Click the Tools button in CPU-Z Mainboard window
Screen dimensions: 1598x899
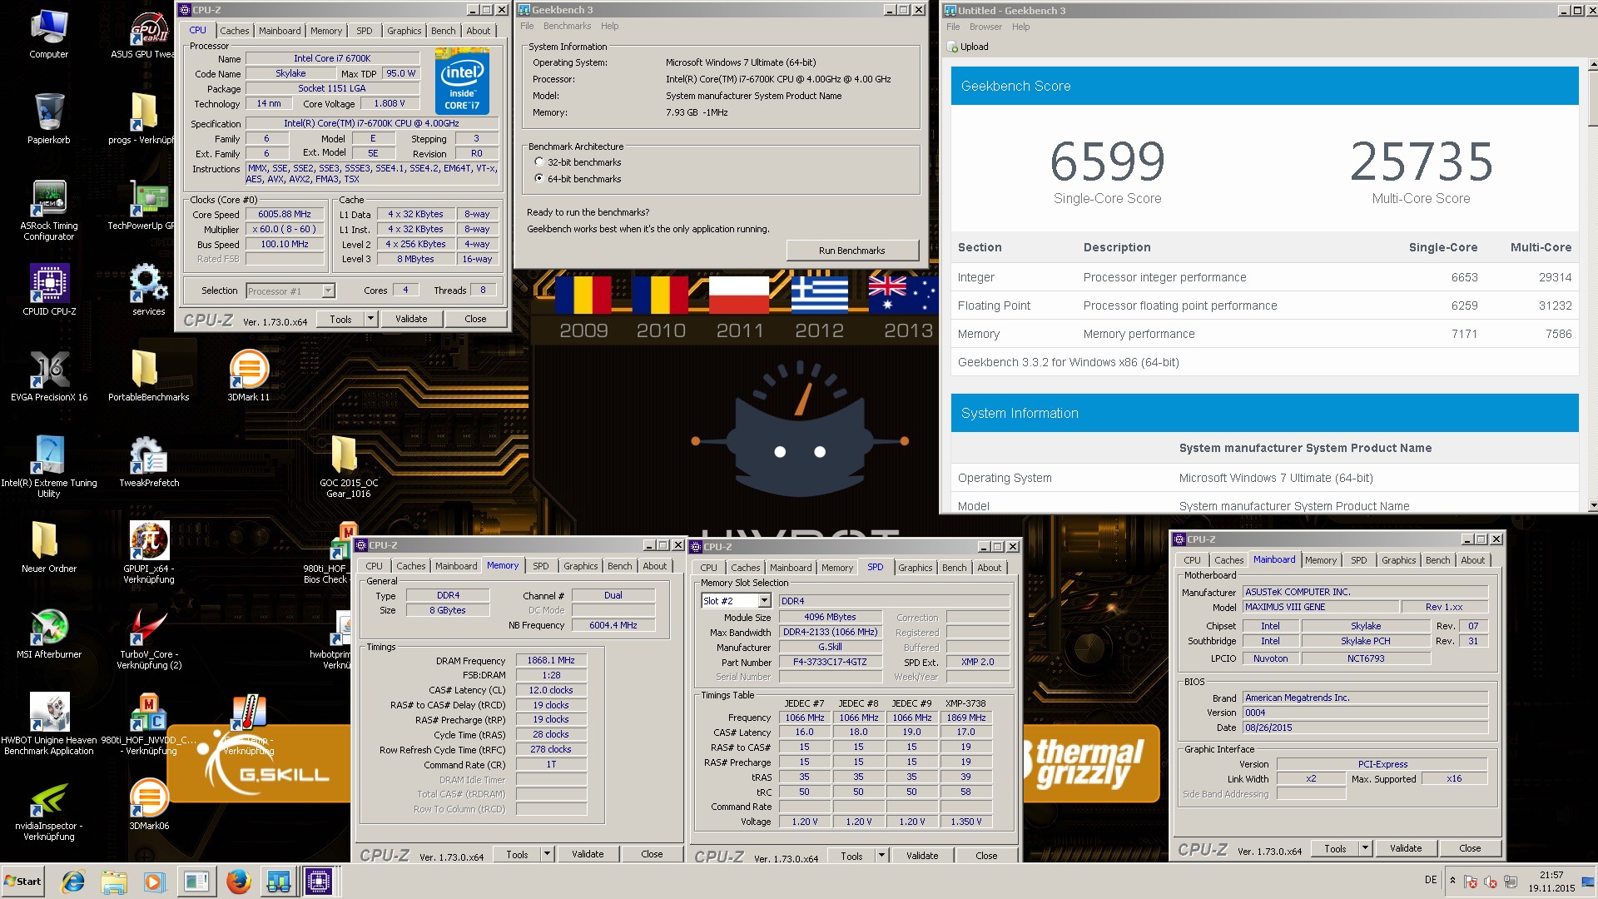point(1335,848)
